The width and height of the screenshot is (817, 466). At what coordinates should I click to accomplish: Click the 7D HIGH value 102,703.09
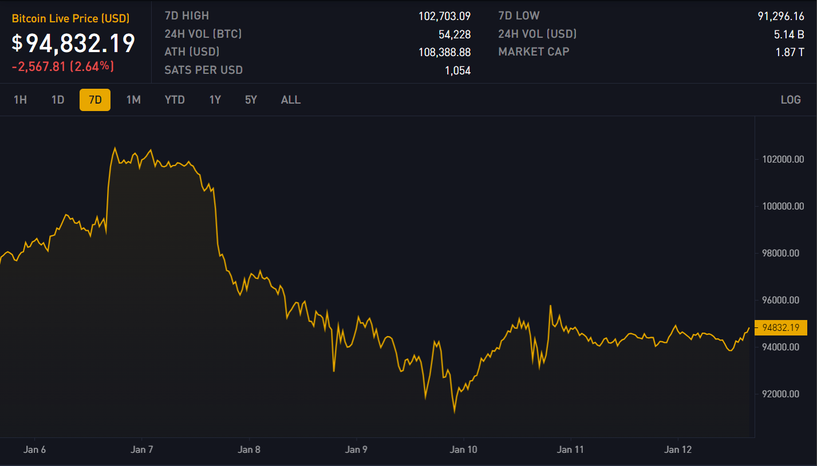[444, 16]
